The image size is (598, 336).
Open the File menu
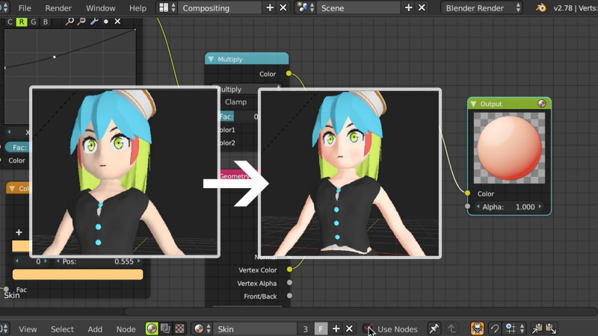point(25,8)
